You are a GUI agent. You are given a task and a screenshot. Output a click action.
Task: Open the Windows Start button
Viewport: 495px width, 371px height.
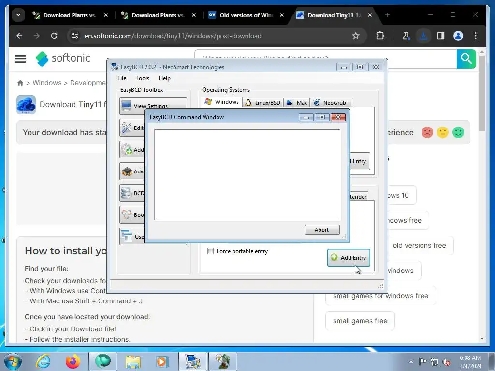[13, 361]
